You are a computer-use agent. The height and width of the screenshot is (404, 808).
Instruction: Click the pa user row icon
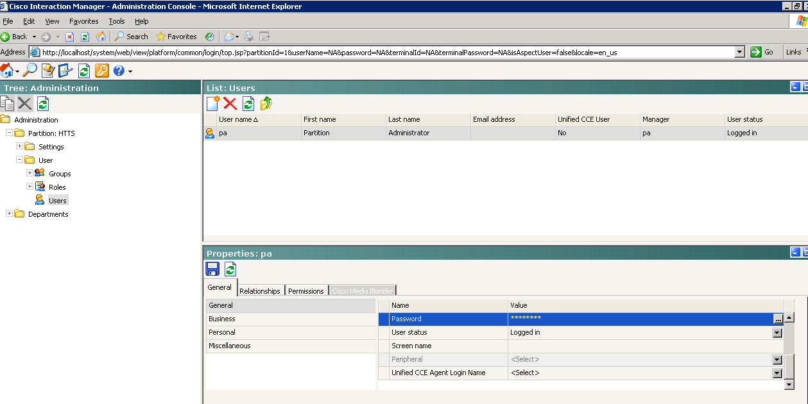point(210,133)
